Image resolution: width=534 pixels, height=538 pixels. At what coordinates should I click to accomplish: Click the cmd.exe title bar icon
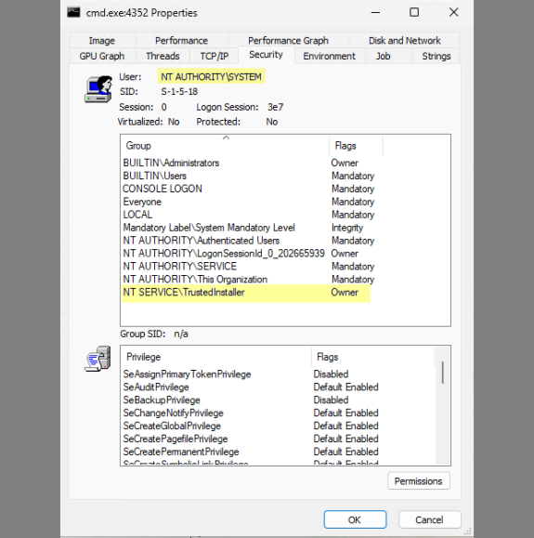click(73, 13)
